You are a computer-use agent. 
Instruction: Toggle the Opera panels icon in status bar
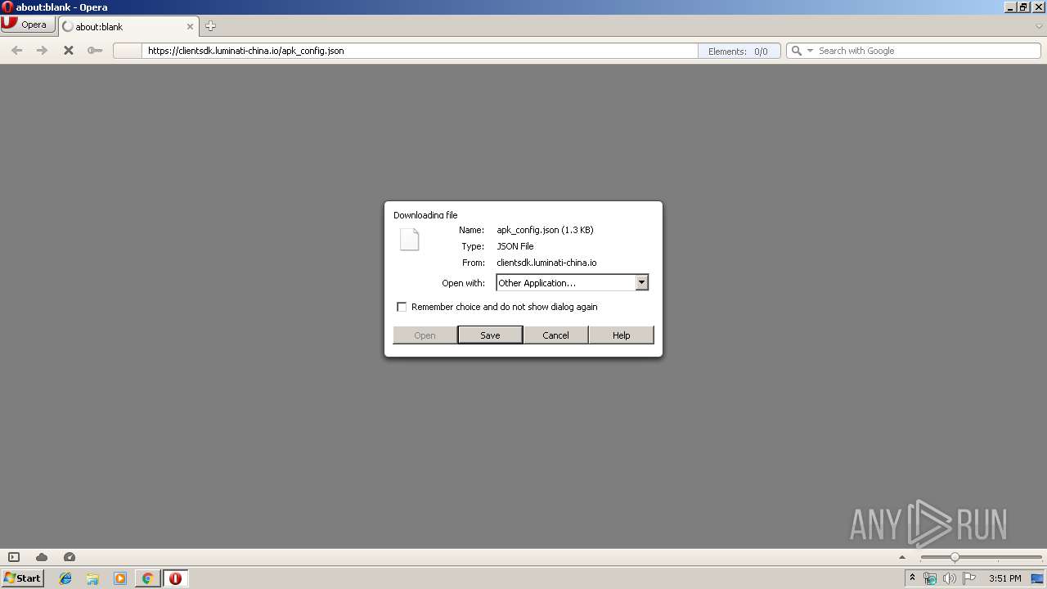[14, 557]
